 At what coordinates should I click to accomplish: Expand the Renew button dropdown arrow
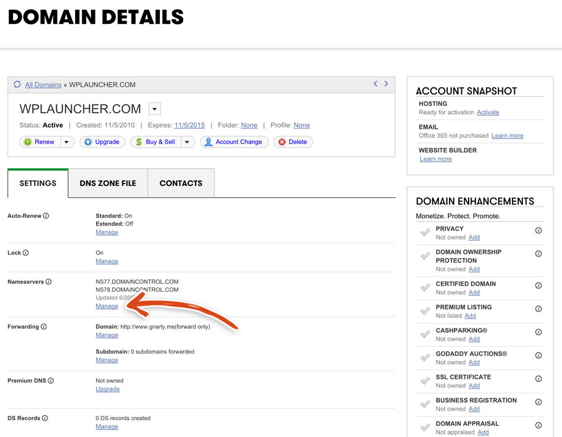(67, 142)
